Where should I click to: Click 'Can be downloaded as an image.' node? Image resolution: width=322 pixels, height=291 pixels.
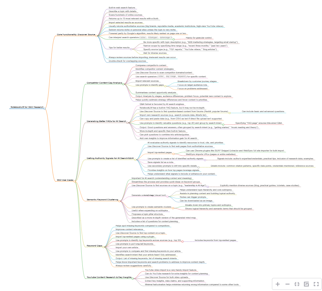pyautogui.click(x=196, y=201)
